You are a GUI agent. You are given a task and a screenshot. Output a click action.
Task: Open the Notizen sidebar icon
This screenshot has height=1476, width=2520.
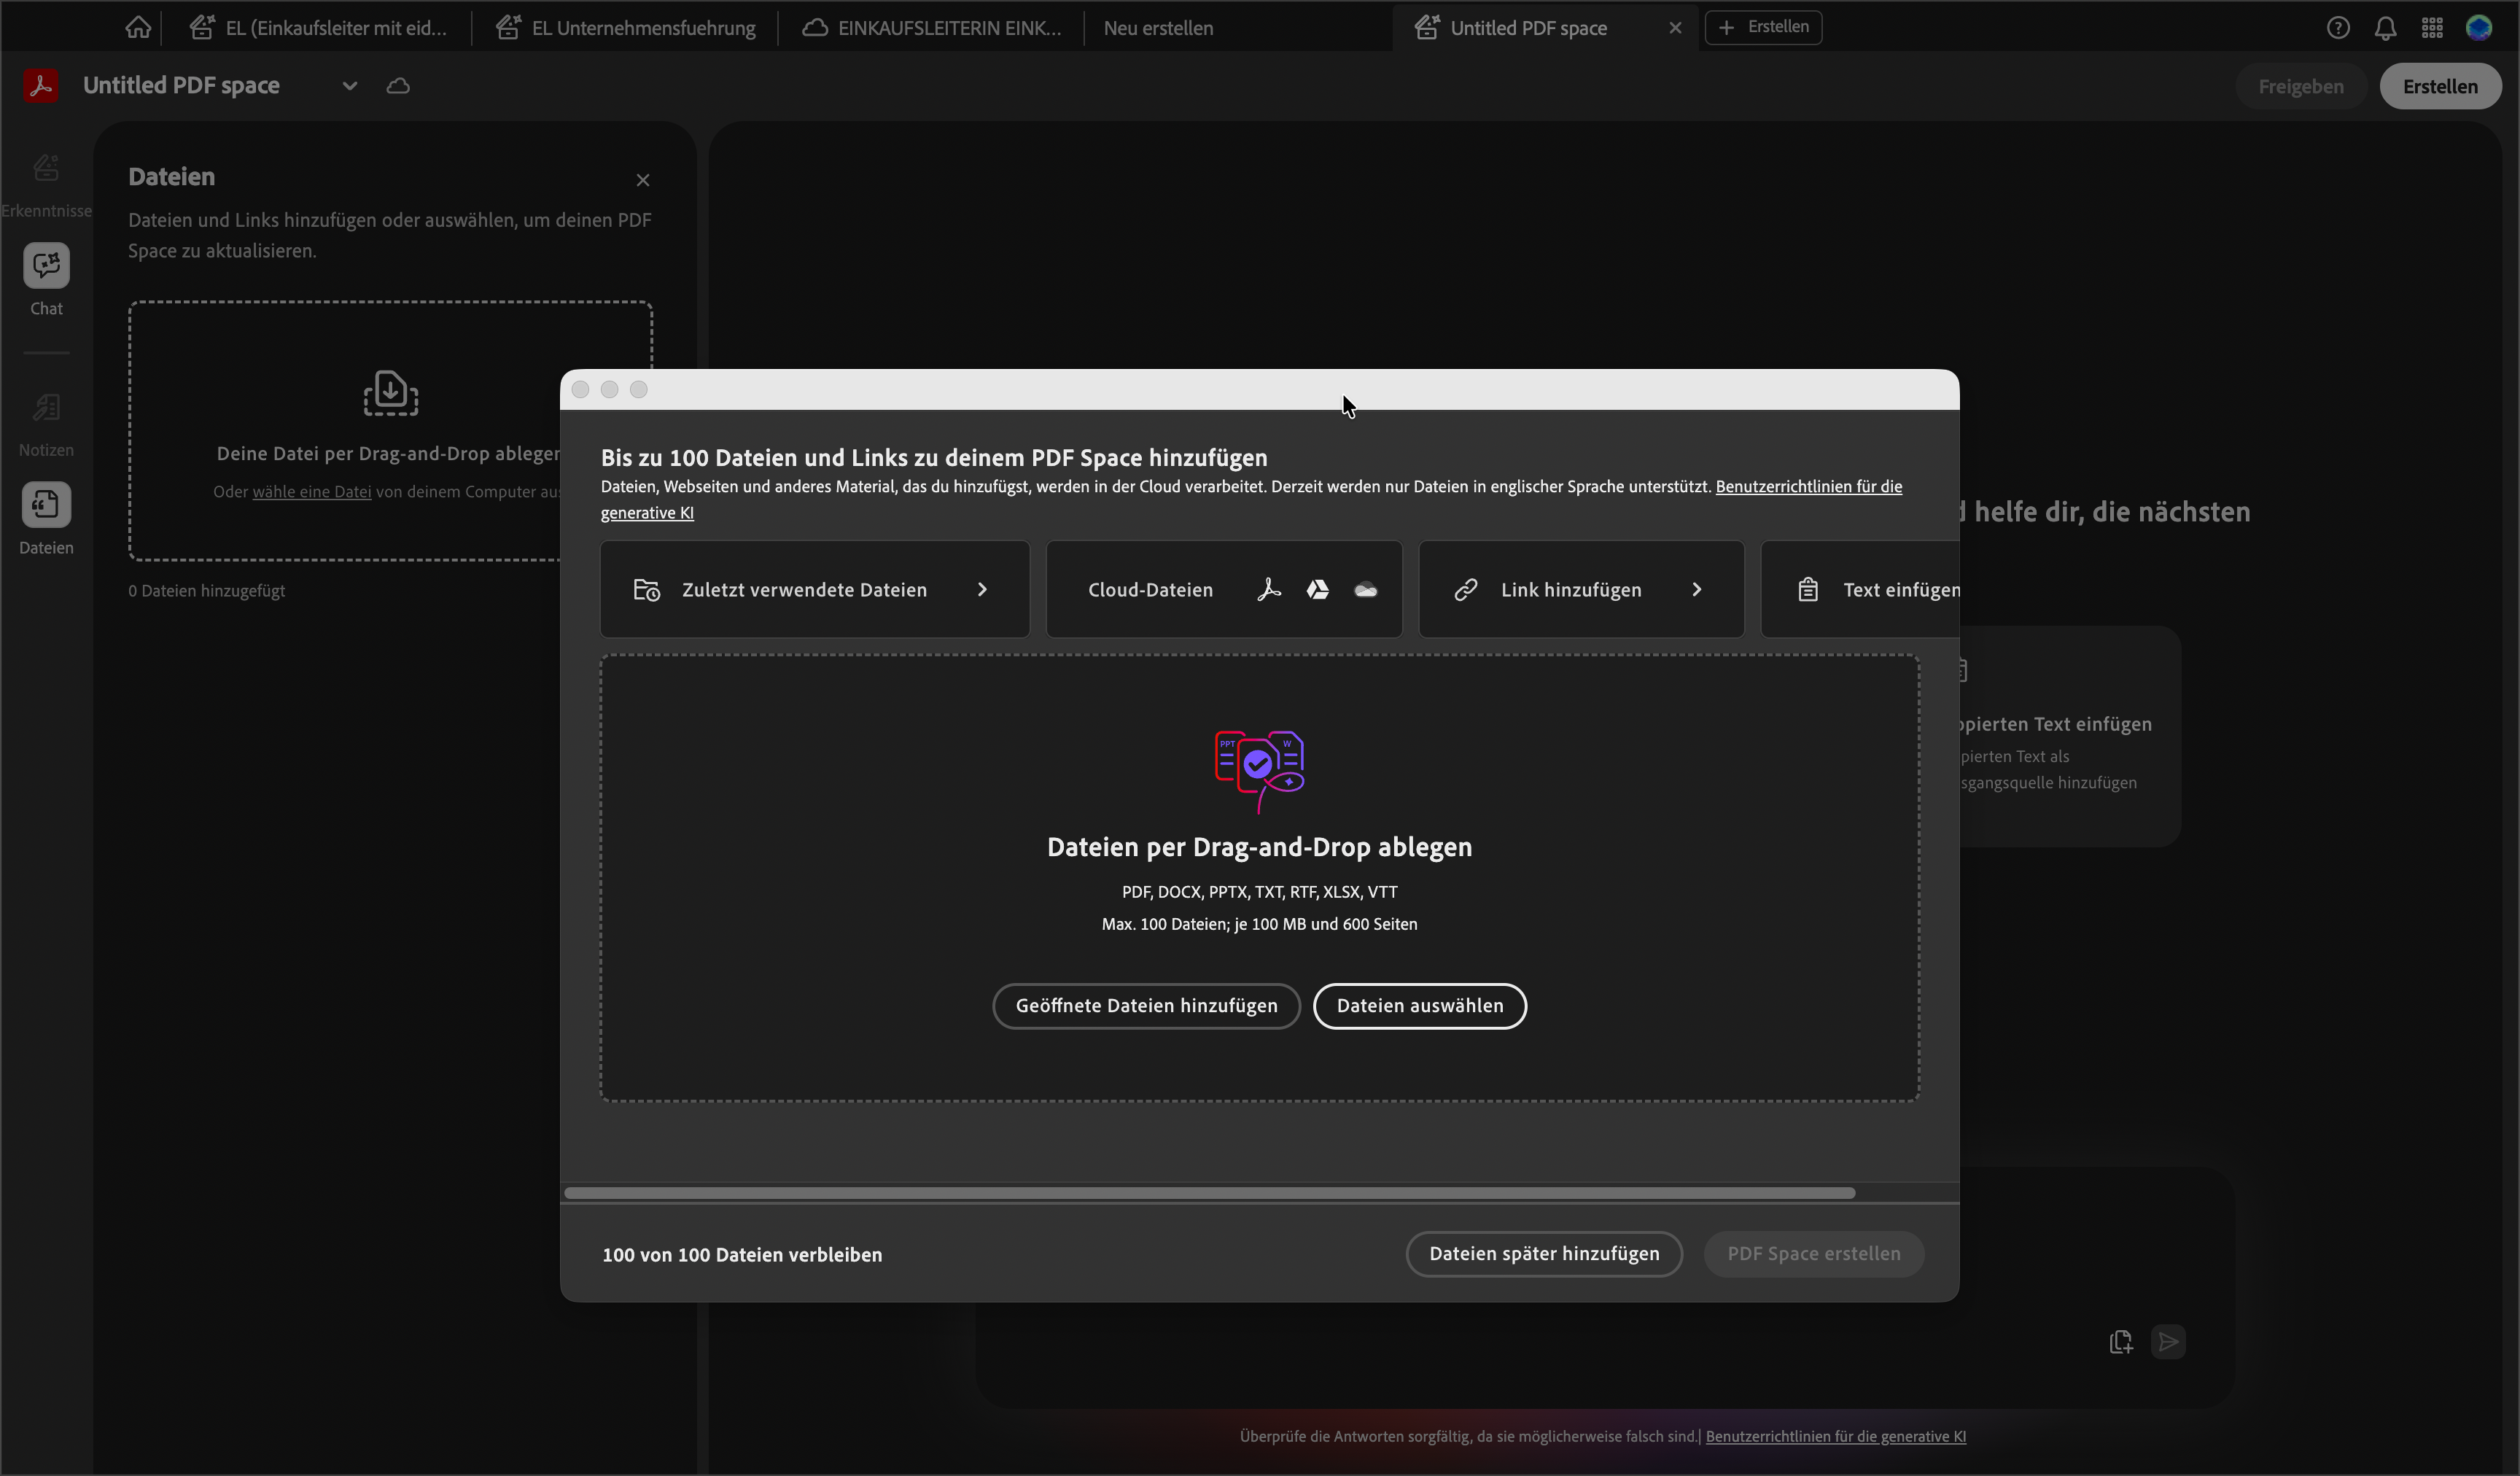click(x=46, y=408)
